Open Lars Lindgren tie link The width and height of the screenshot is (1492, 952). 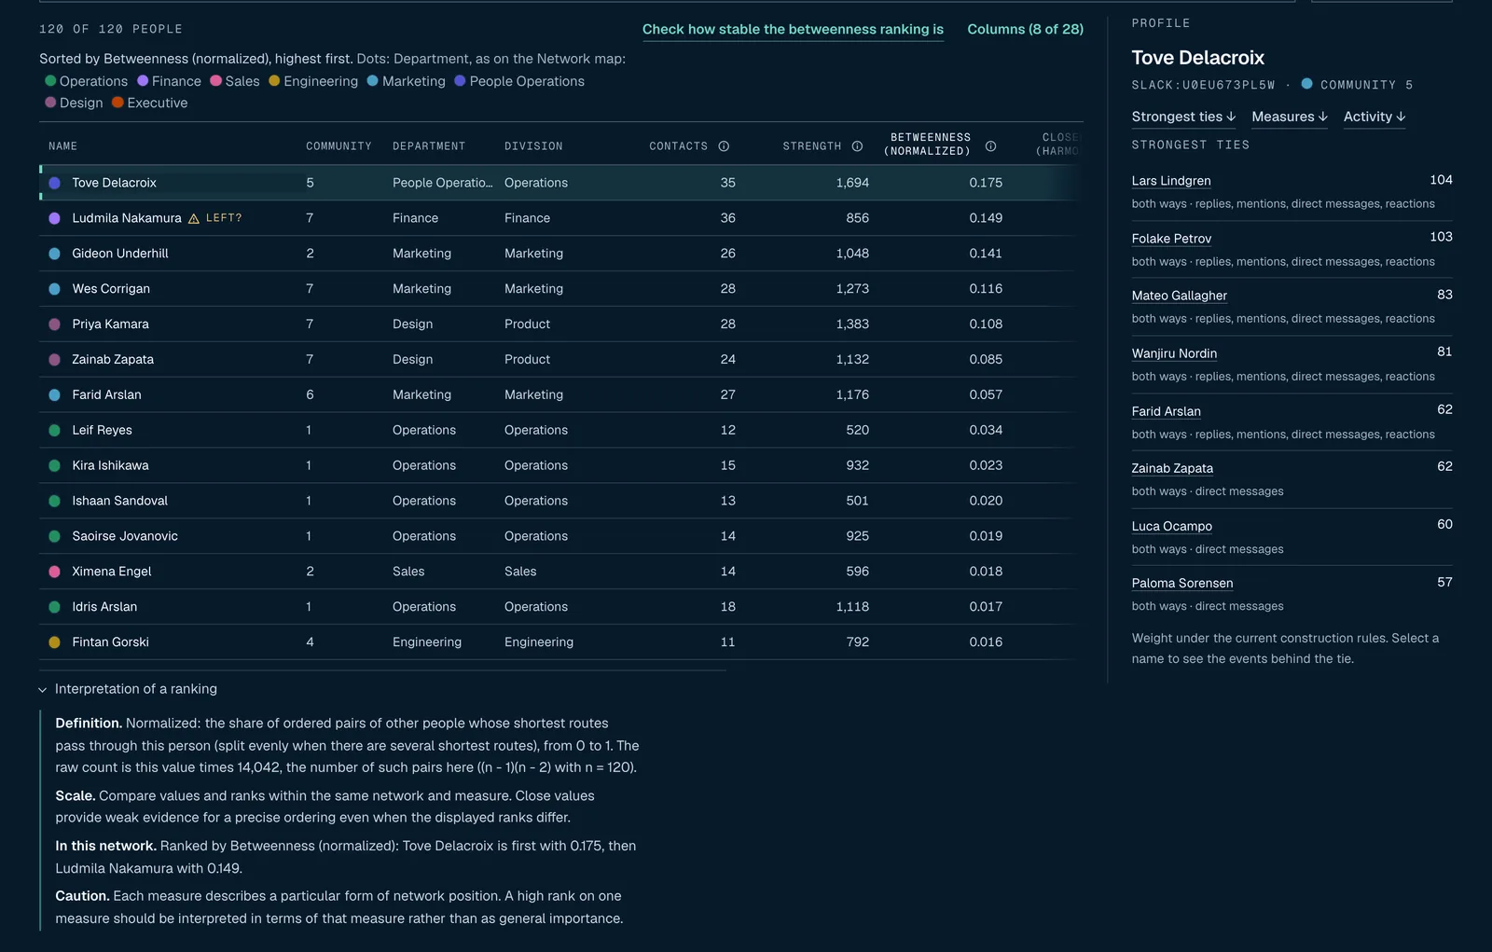[1171, 181]
